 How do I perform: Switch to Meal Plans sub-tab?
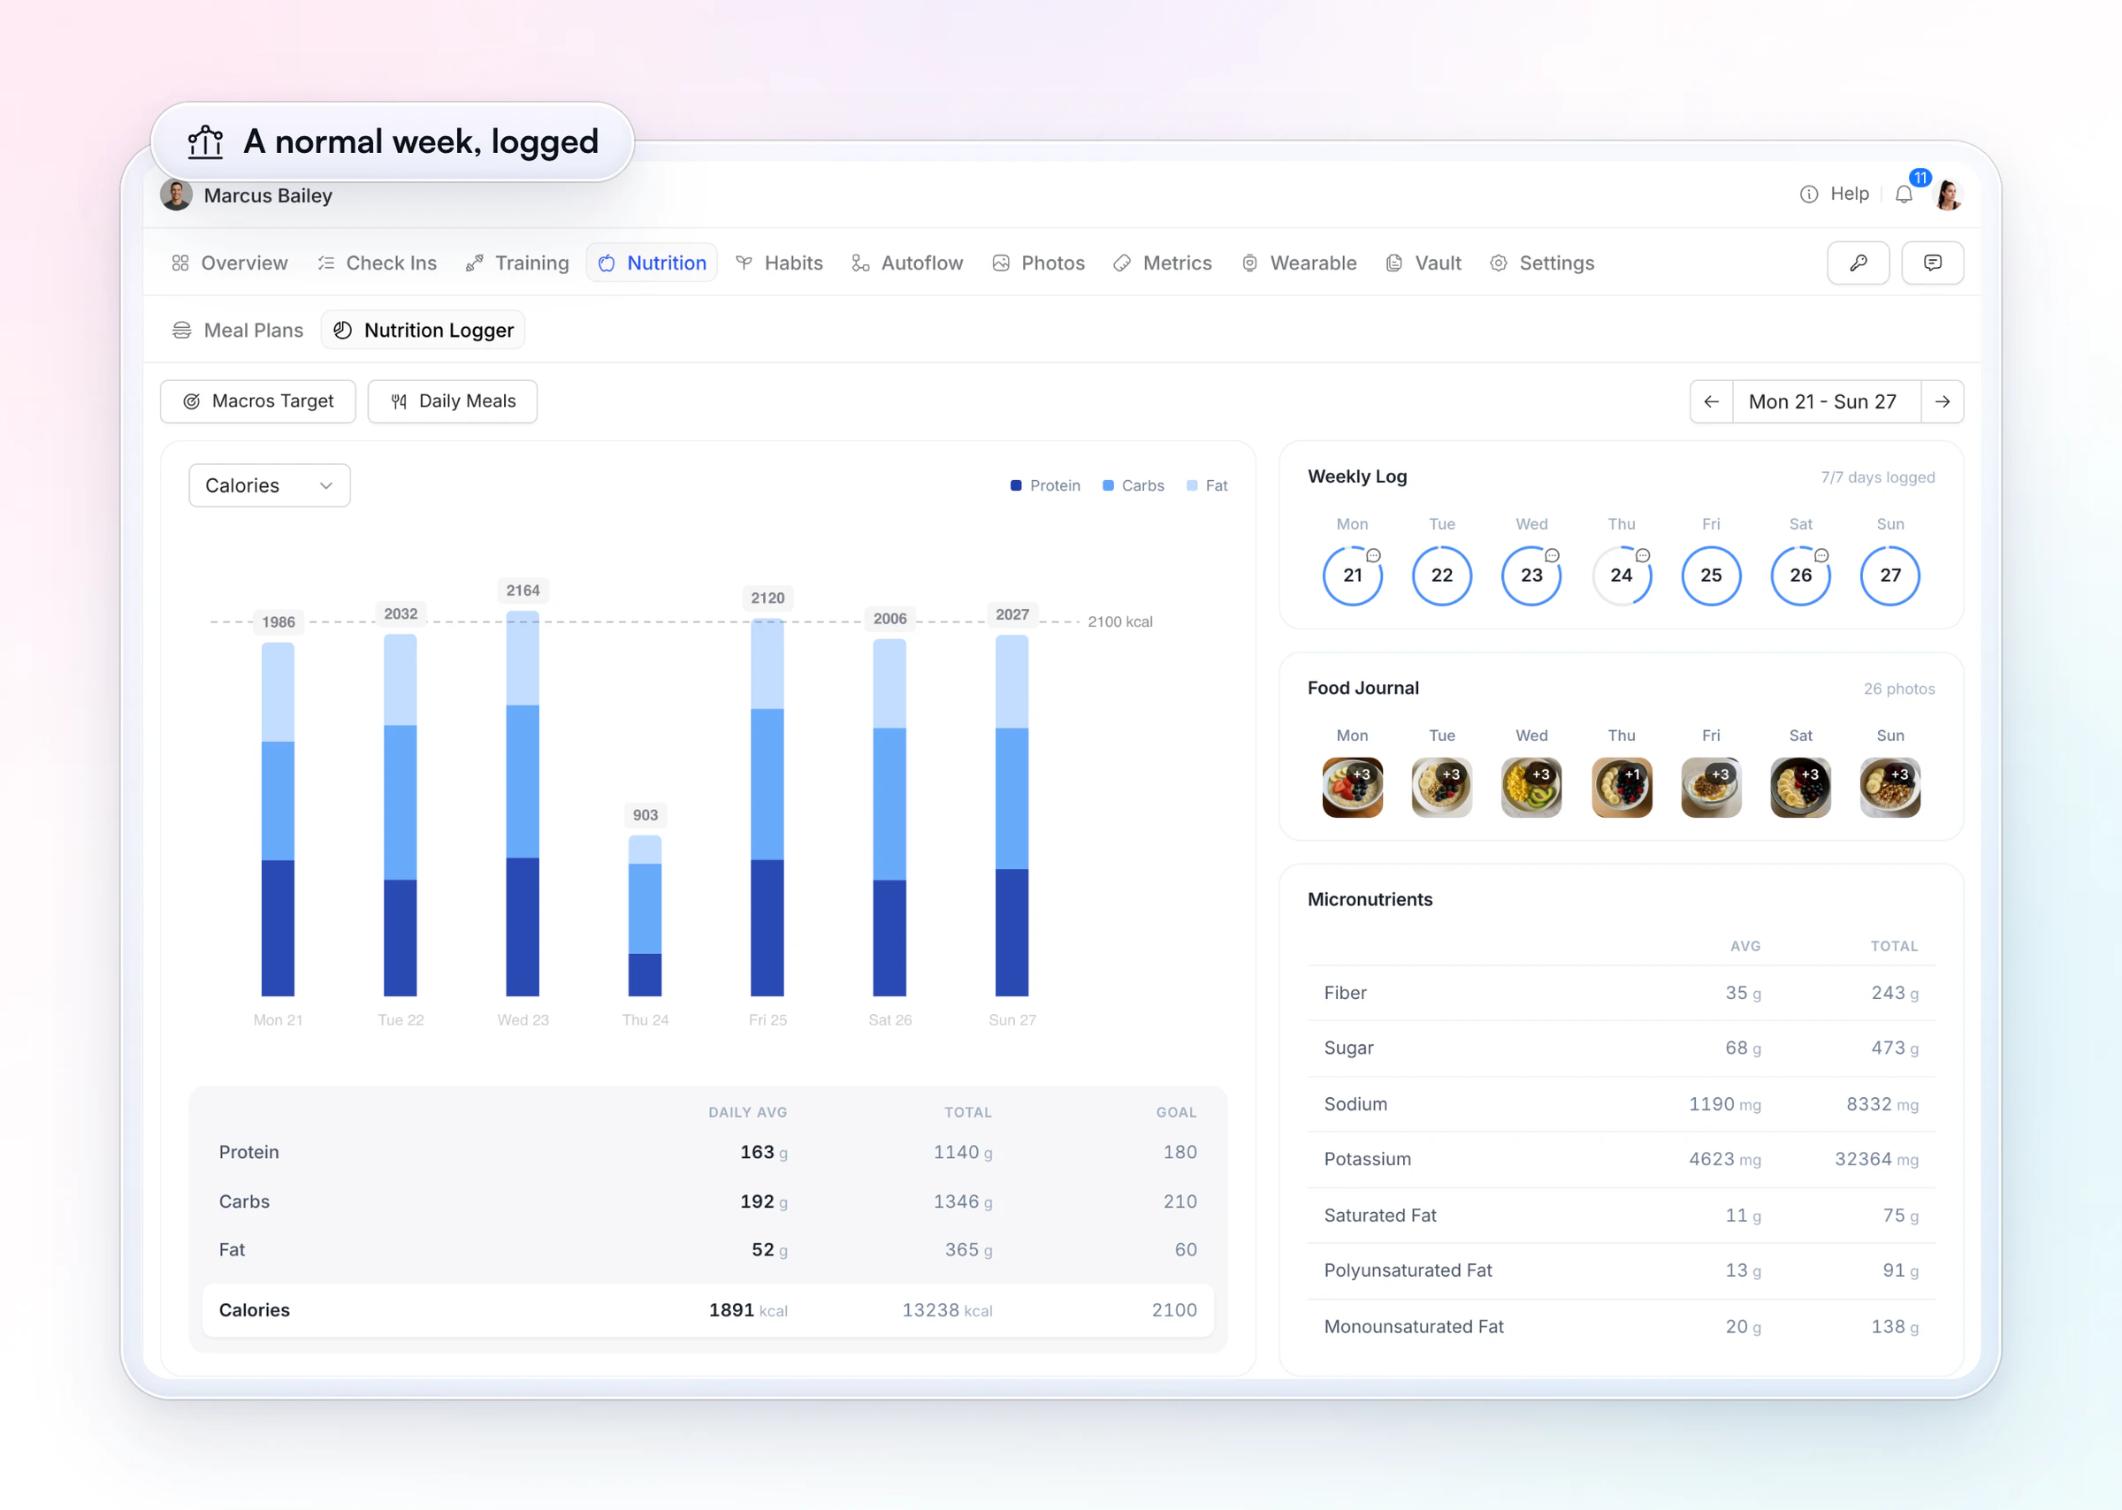click(238, 330)
